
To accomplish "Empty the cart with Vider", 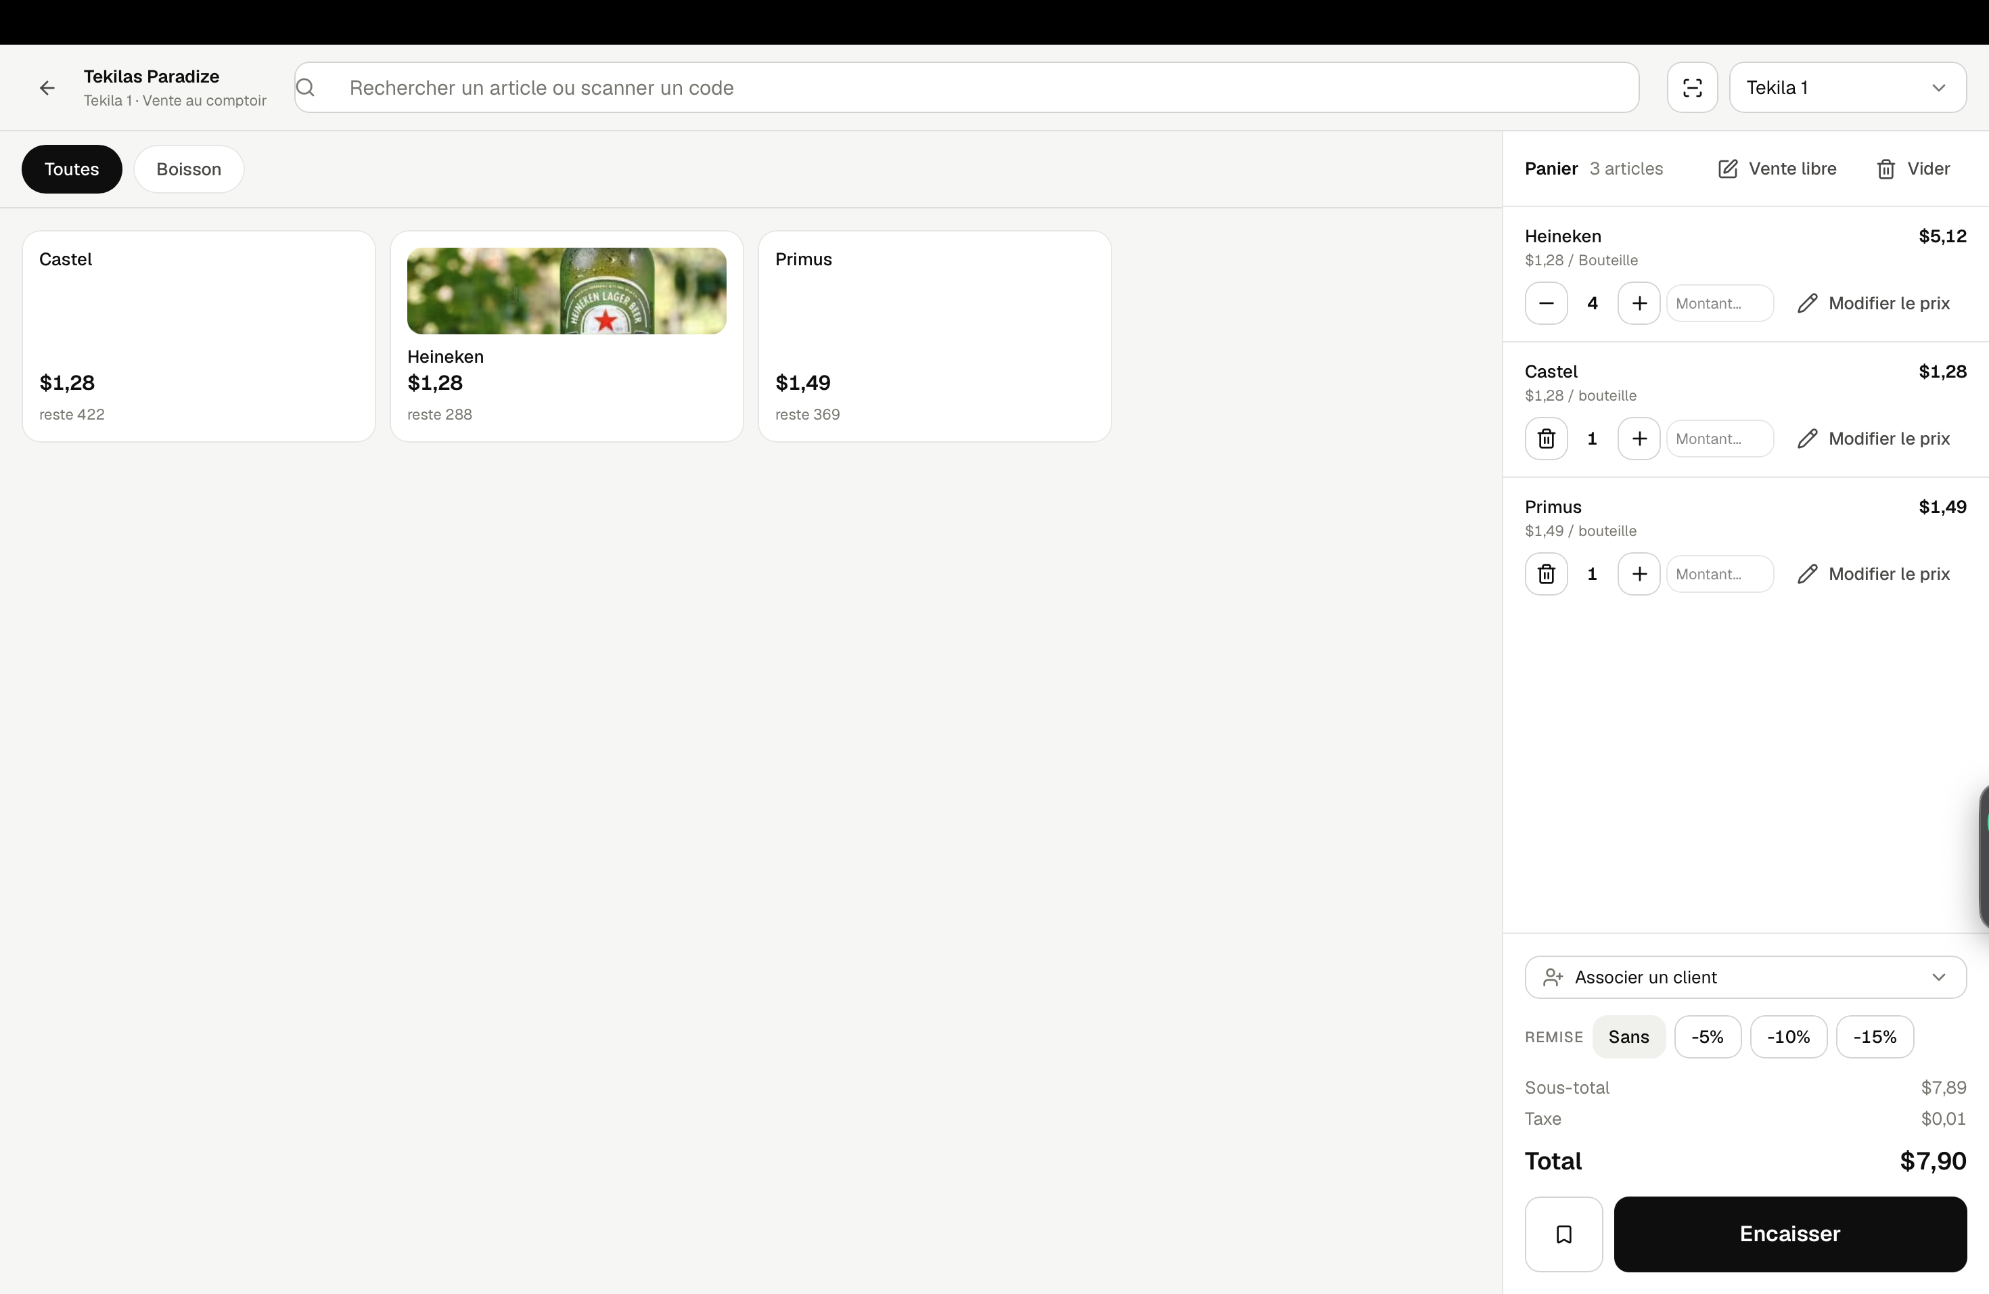I will click(1913, 169).
